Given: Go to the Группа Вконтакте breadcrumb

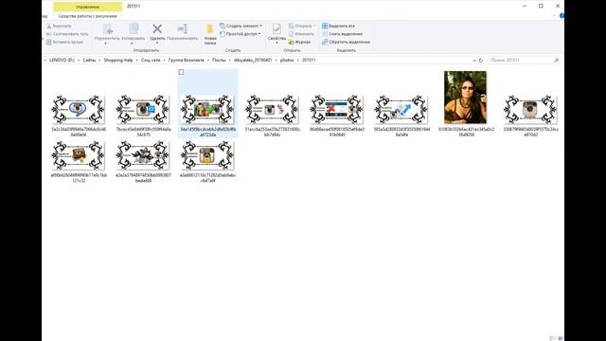Looking at the screenshot, I should click(x=187, y=61).
